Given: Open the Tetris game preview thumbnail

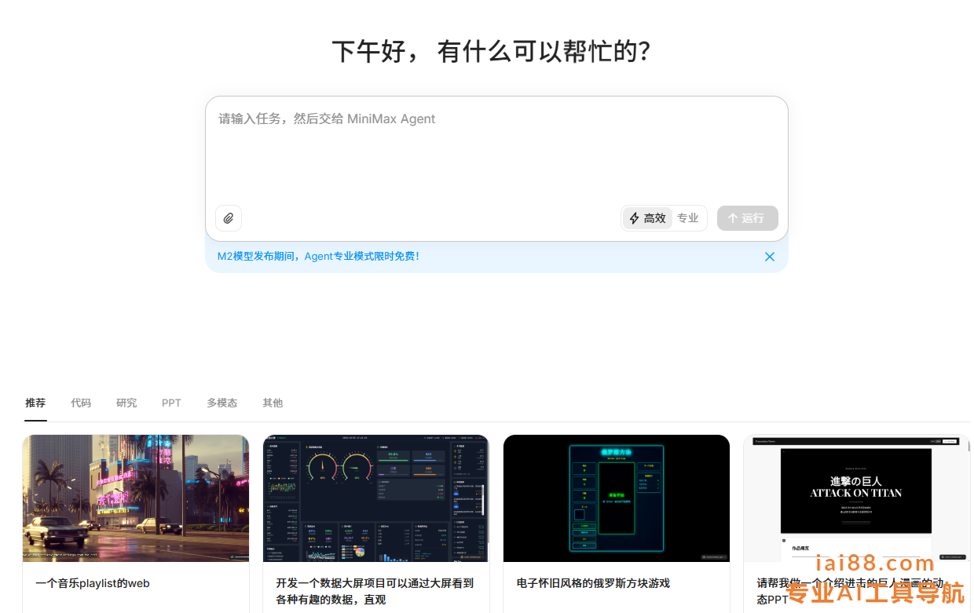Looking at the screenshot, I should click(x=617, y=498).
